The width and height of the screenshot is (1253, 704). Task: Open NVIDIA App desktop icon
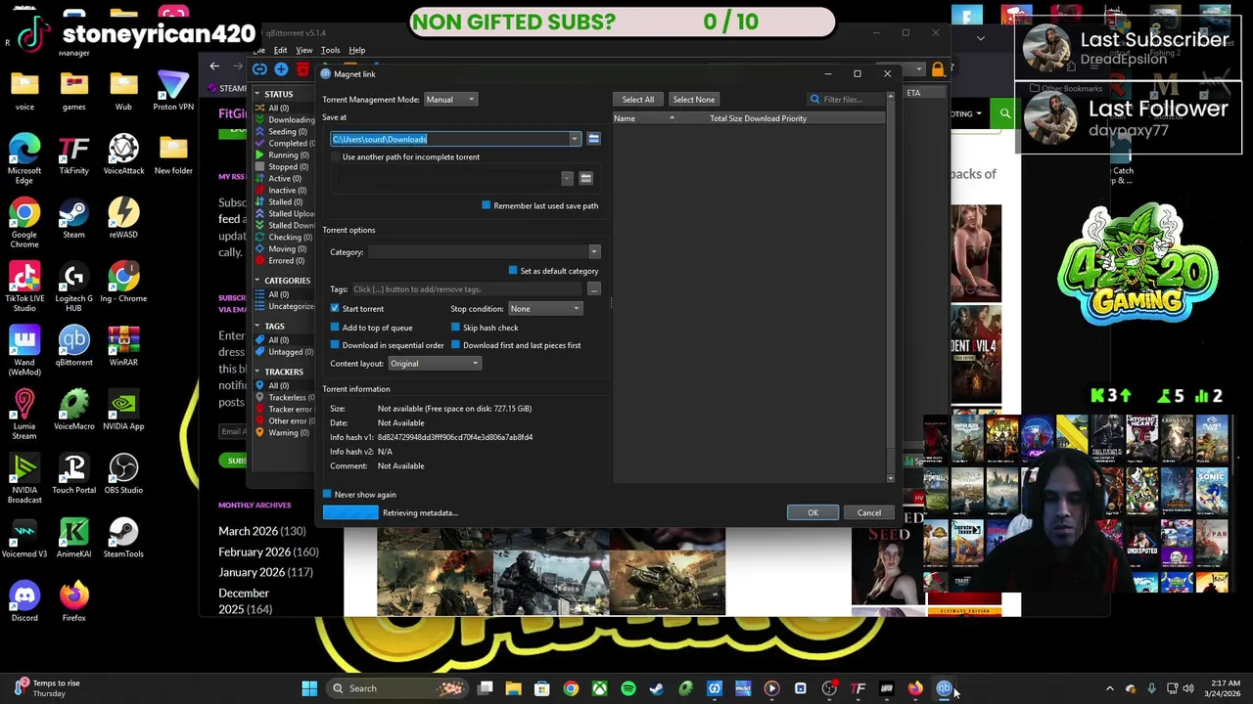pos(123,411)
